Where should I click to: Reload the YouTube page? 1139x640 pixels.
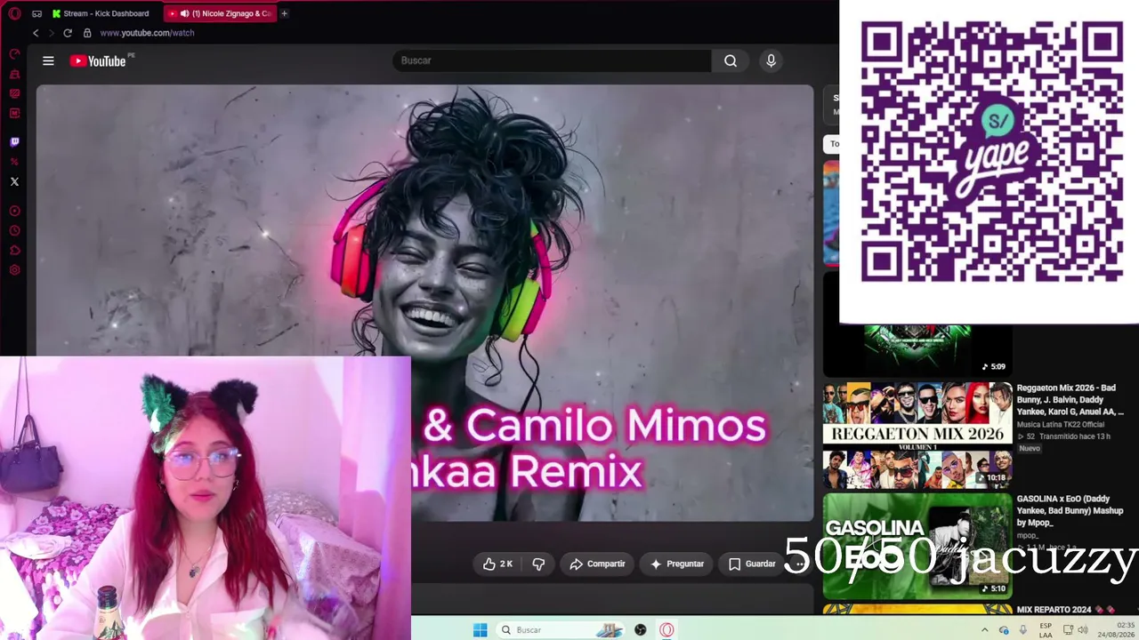(67, 33)
